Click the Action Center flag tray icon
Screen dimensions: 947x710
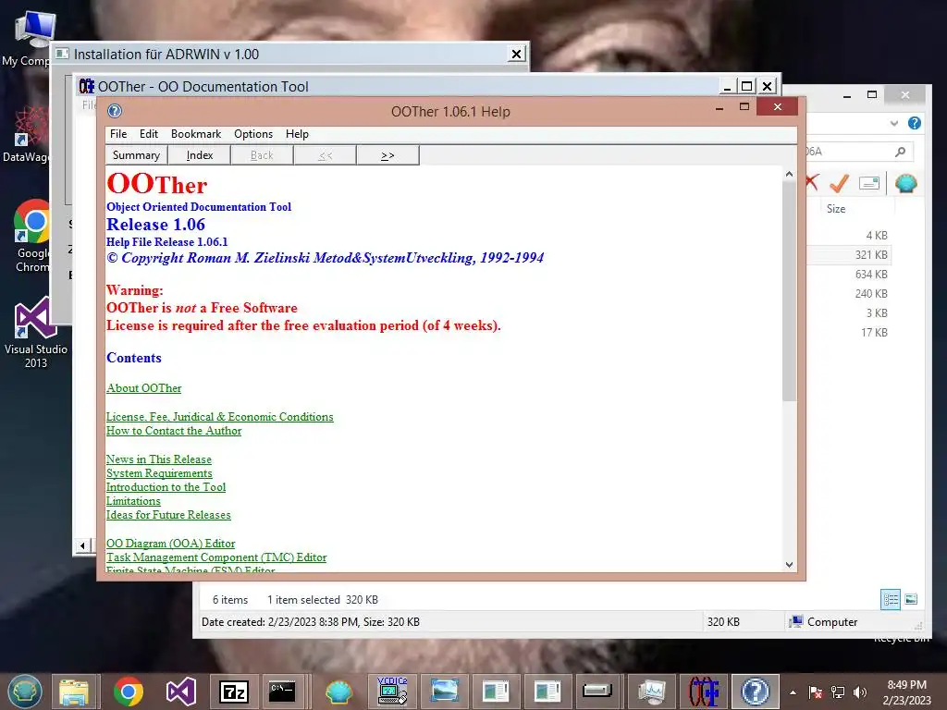(x=816, y=692)
